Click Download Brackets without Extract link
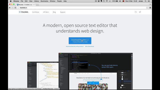Screen dimensions: 160x90 (x=75, y=46)
